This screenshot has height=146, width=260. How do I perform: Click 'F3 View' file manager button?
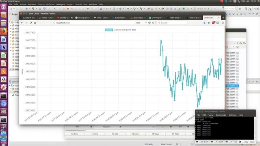(x=95, y=134)
